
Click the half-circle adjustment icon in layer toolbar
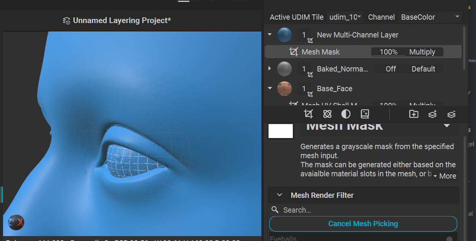tap(346, 114)
